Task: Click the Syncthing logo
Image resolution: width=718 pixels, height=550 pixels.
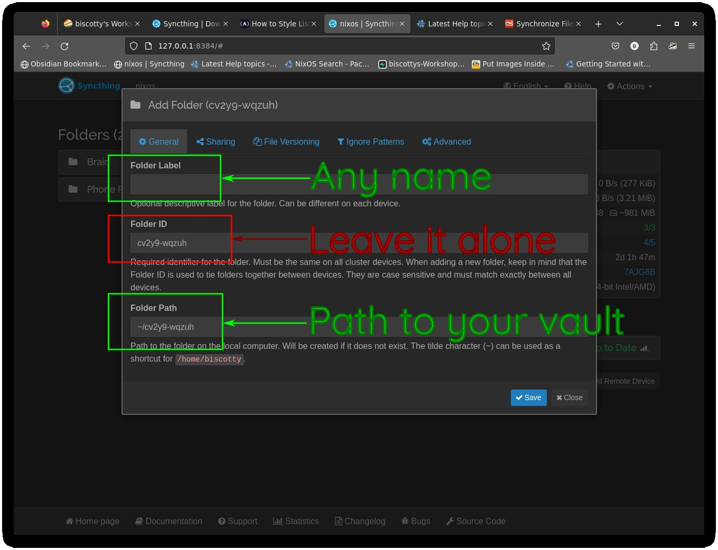Action: 89,86
